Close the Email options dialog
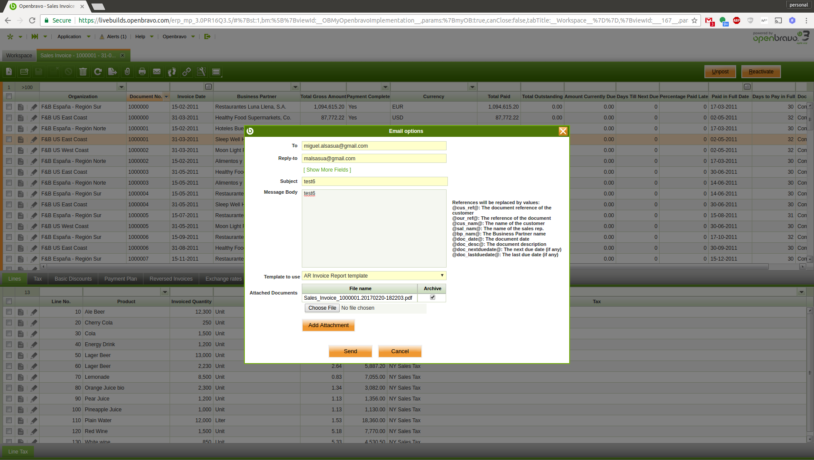 click(563, 131)
